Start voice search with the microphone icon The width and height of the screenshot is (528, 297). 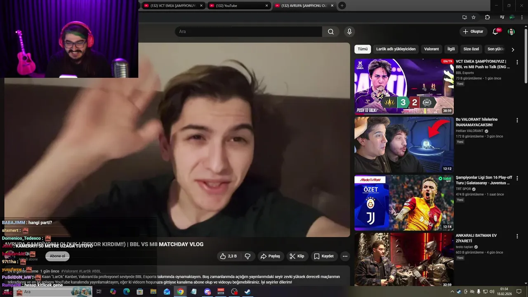pyautogui.click(x=349, y=32)
